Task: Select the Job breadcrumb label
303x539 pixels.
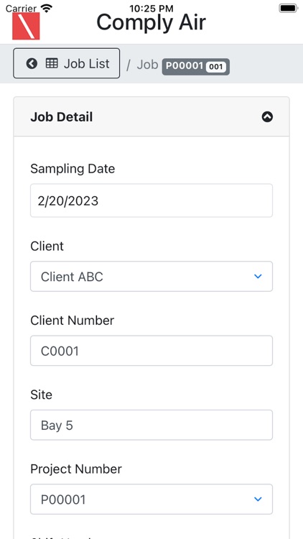Action: (x=147, y=64)
